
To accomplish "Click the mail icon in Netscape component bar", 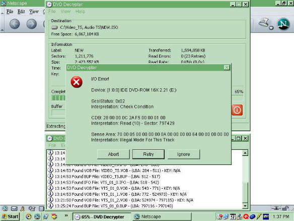I will click(14, 208).
